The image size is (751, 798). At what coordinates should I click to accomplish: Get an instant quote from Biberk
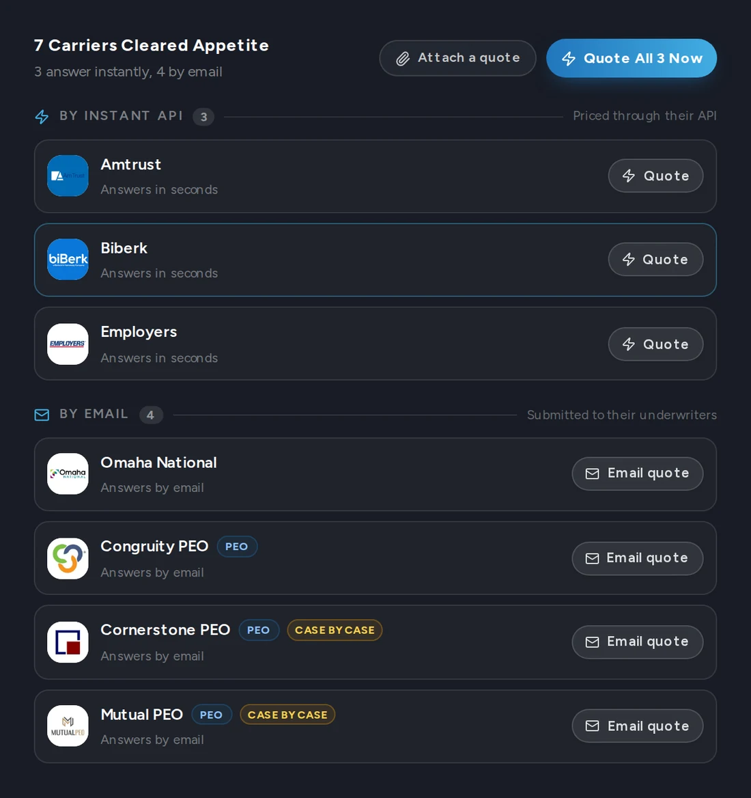[656, 259]
